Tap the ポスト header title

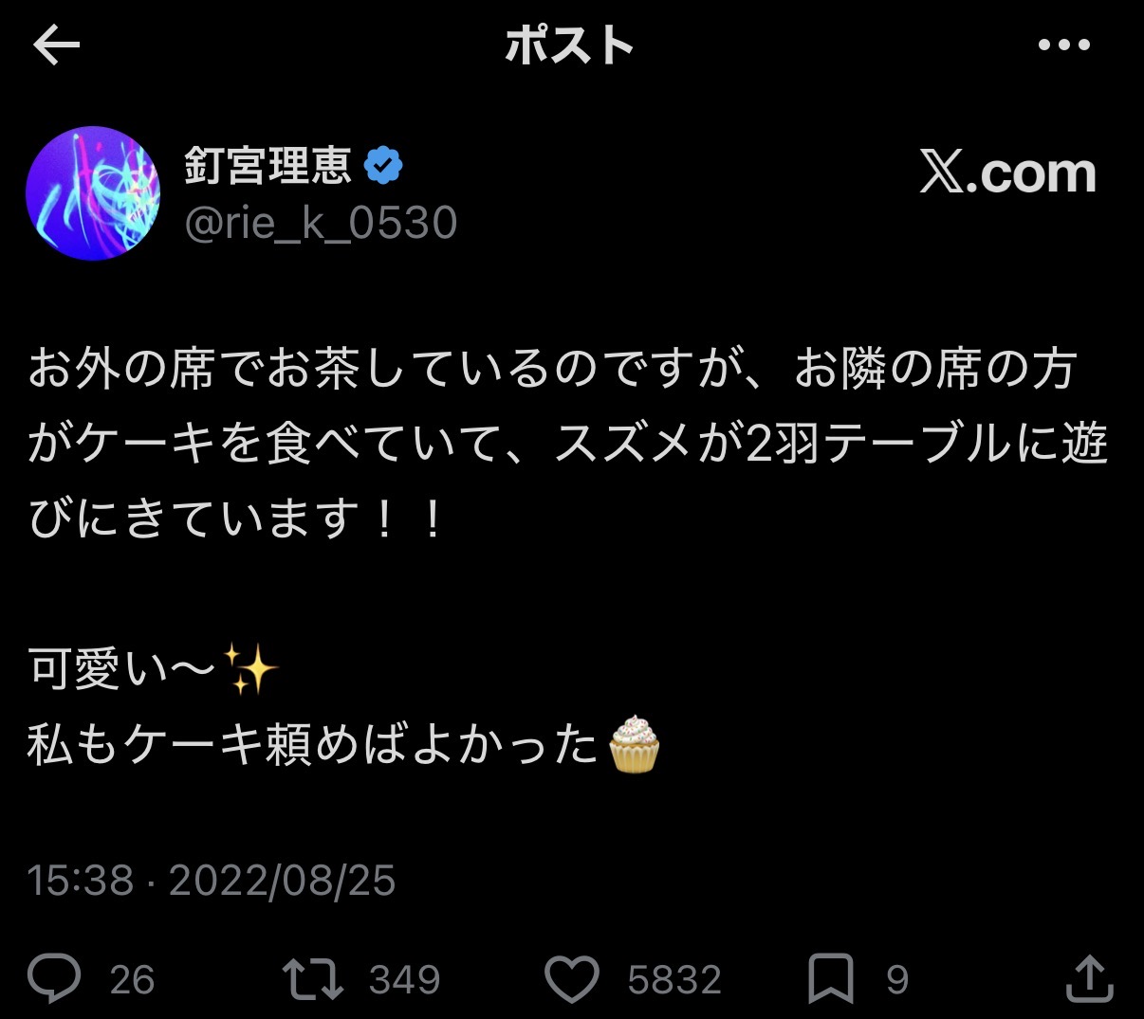570,45
